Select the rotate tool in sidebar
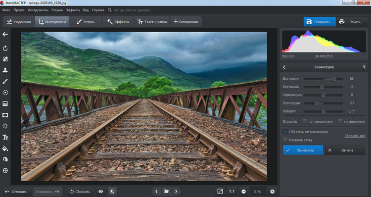The width and height of the screenshot is (371, 197). [5, 49]
